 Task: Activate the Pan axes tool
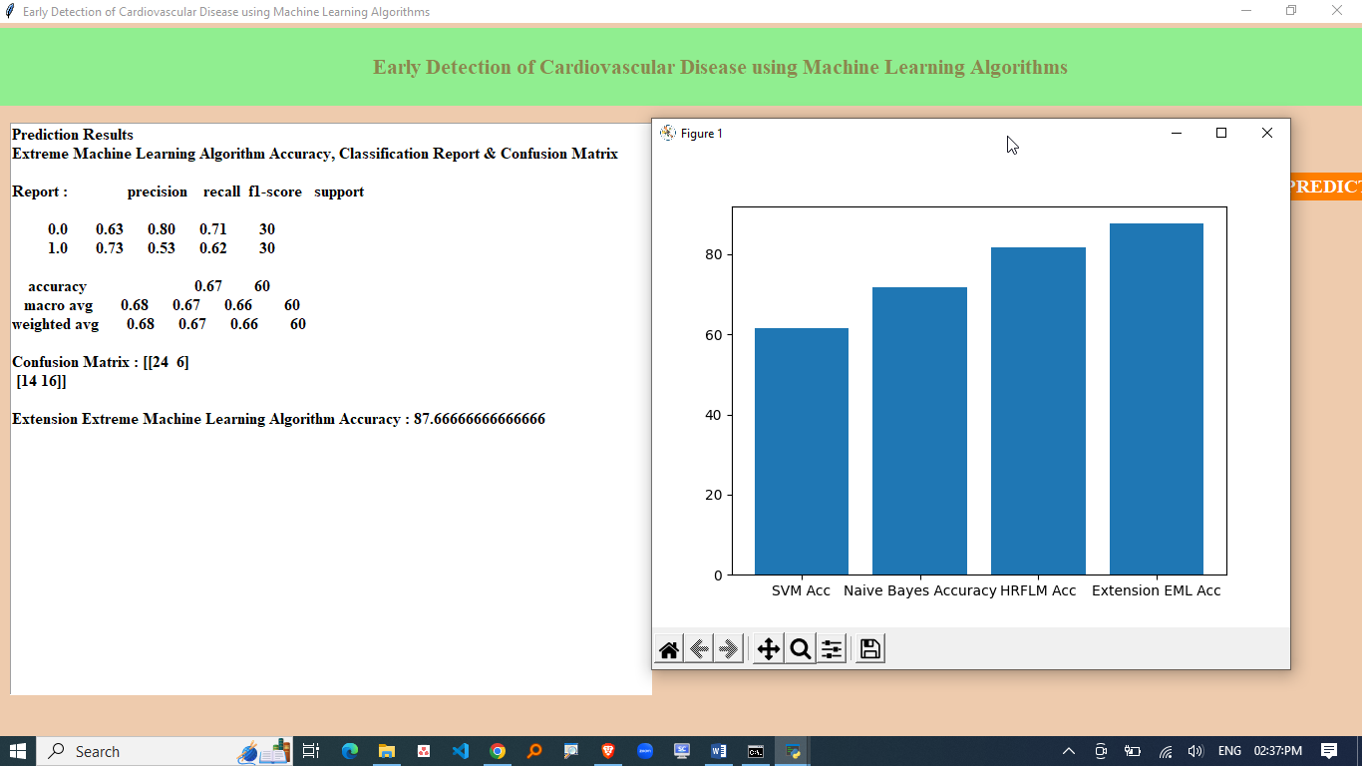768,650
